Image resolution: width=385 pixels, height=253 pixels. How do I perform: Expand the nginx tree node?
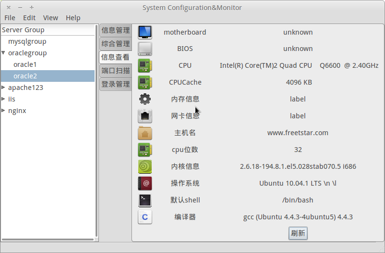click(3, 110)
